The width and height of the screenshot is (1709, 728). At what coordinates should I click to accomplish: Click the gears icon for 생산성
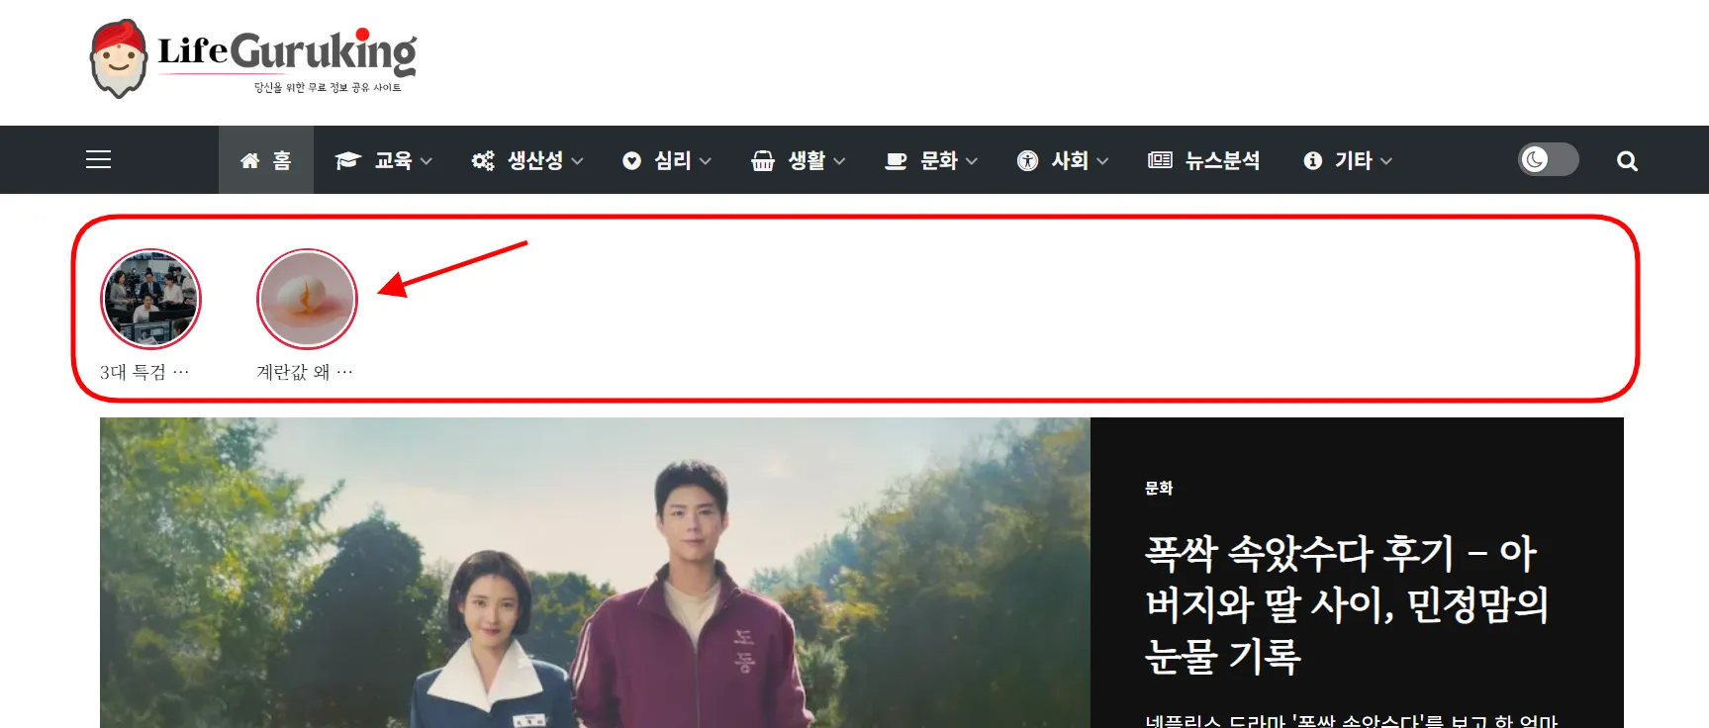tap(483, 160)
